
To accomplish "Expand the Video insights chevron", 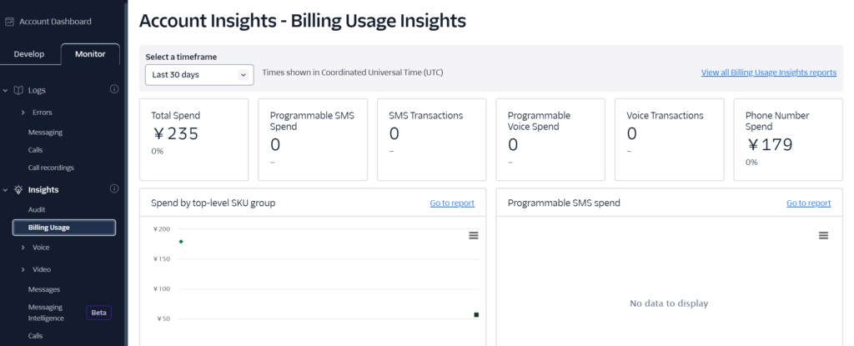I will coord(23,270).
